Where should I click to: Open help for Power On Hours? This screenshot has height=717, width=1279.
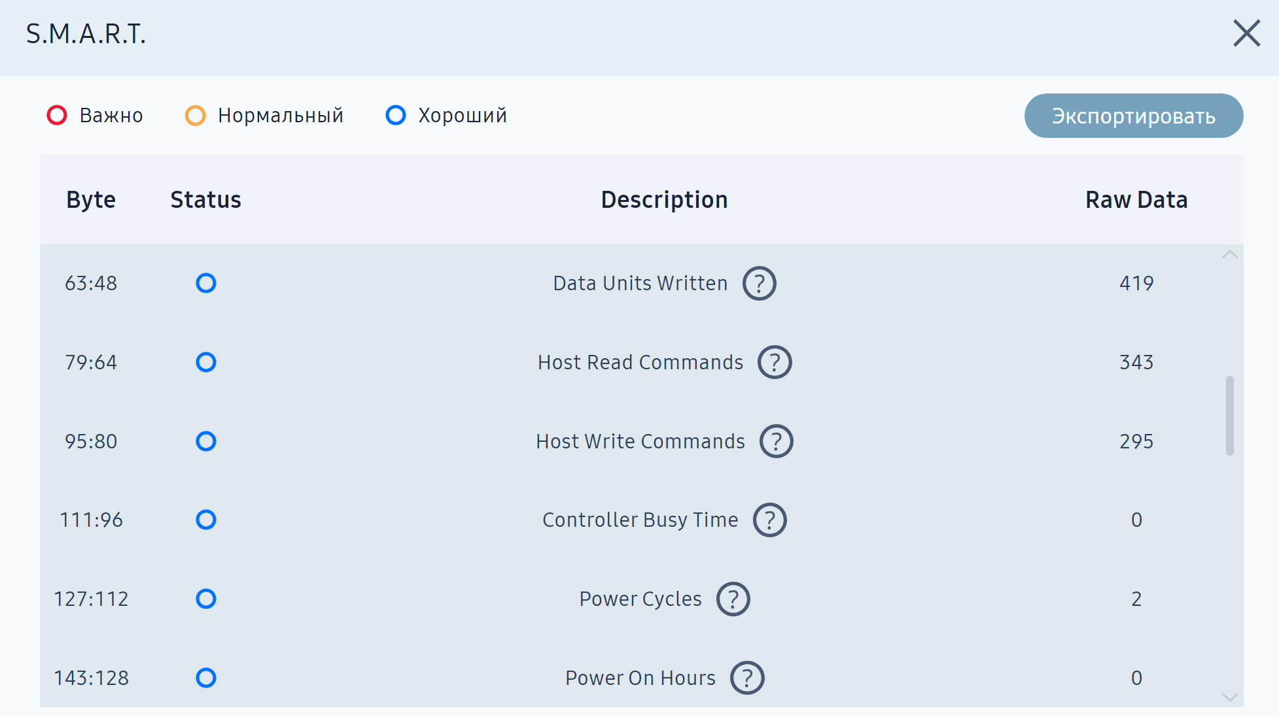pos(747,678)
